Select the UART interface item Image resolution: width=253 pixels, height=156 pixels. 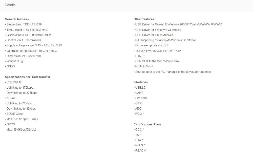coord(138,93)
